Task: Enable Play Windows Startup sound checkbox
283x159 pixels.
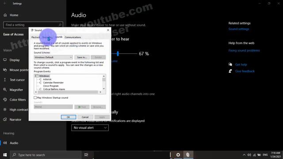Action: [x=35, y=98]
